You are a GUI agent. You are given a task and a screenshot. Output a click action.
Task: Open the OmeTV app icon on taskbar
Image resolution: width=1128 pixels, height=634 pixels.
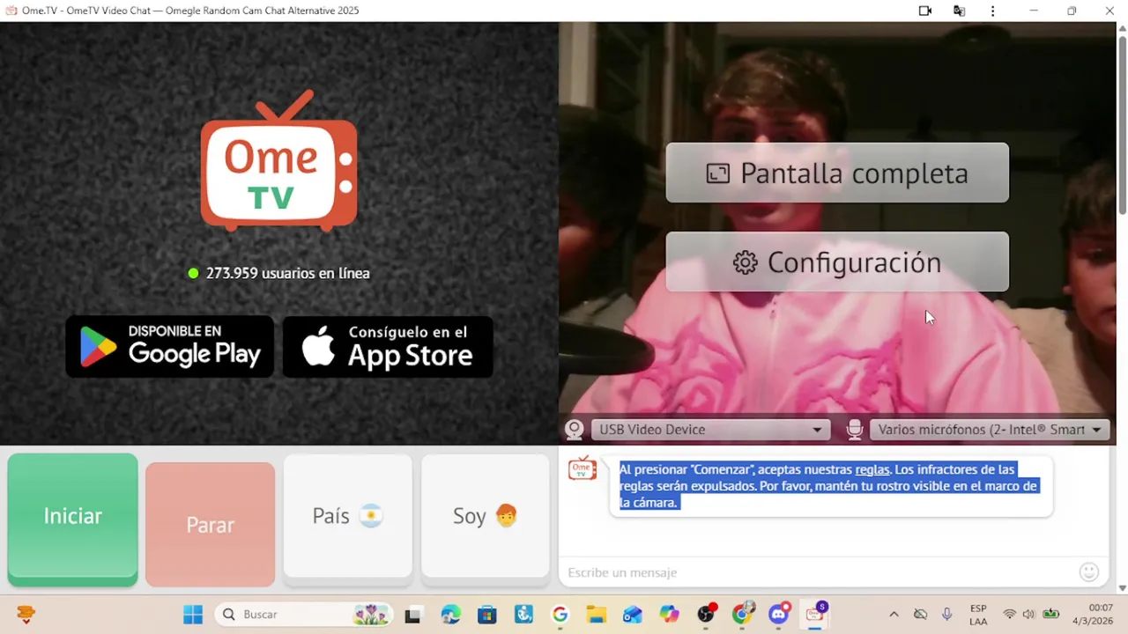tap(816, 613)
